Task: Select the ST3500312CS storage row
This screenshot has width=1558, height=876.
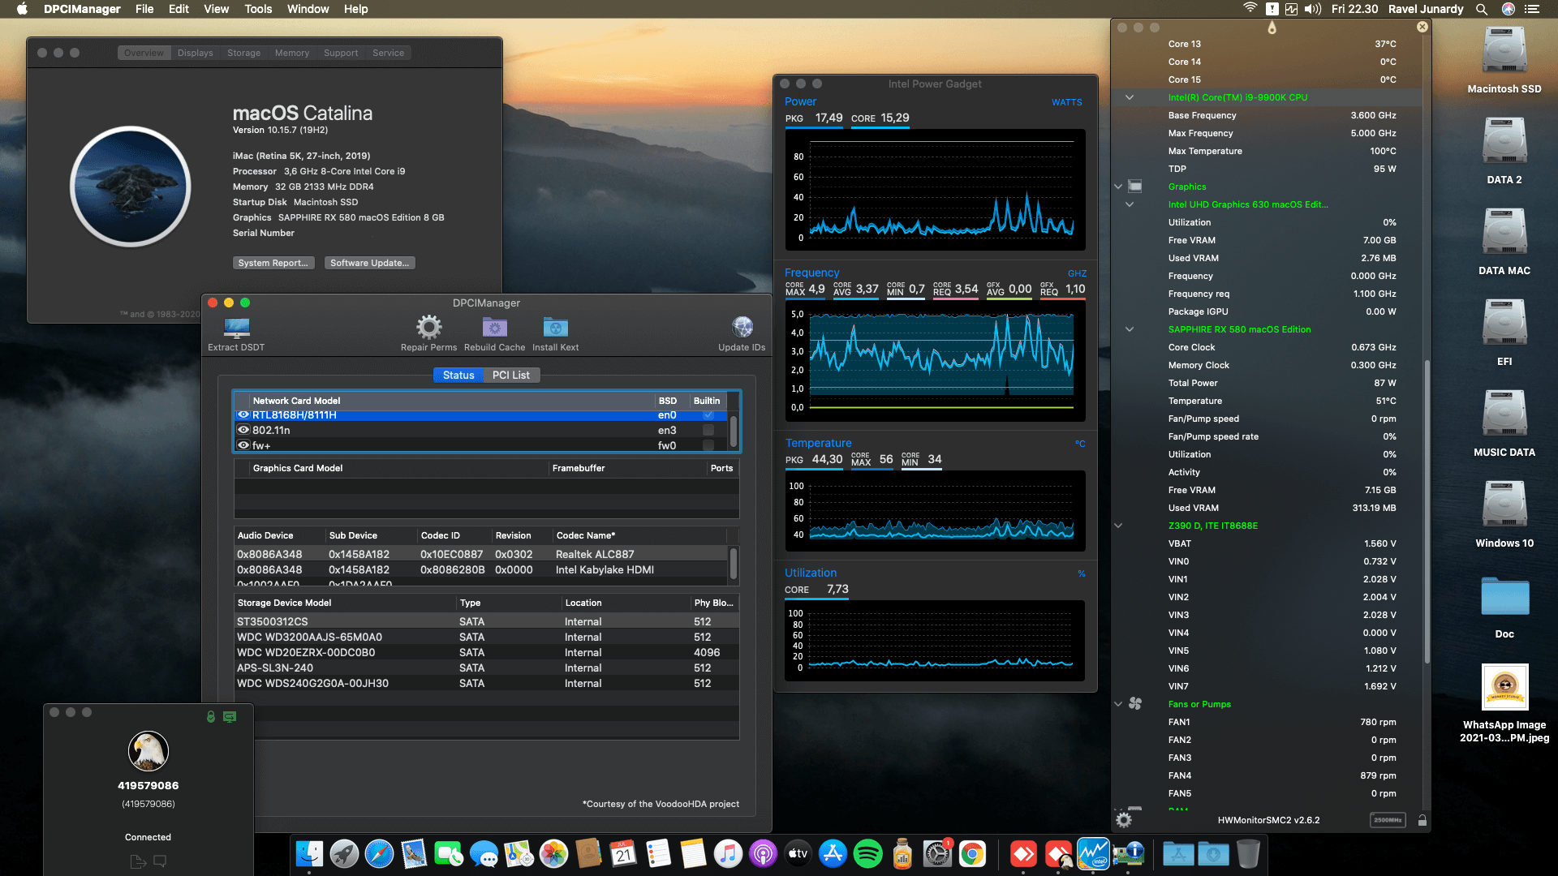Action: click(486, 621)
